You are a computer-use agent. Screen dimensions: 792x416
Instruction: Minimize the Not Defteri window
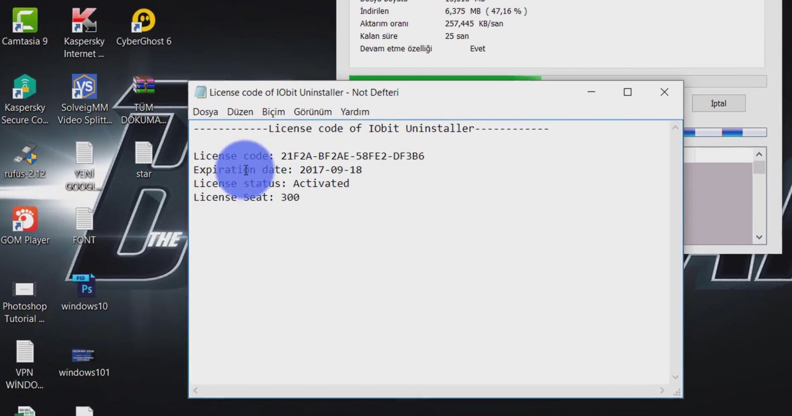coord(591,92)
